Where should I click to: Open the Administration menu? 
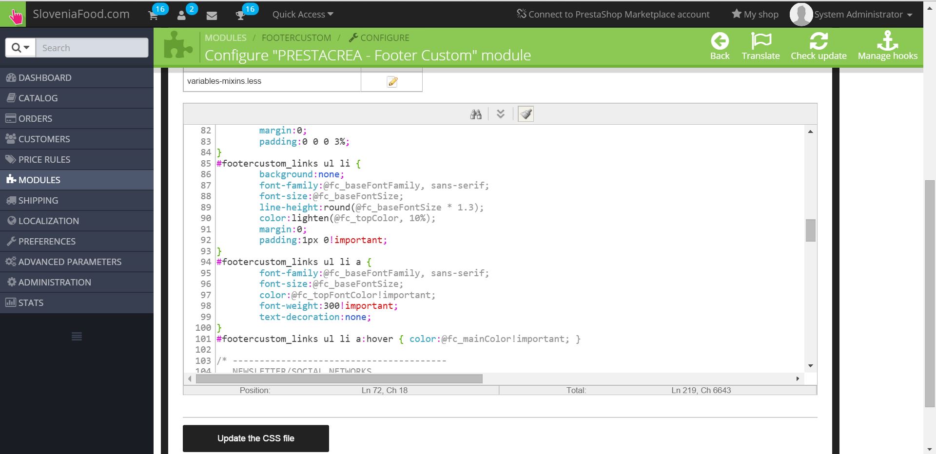pyautogui.click(x=77, y=282)
